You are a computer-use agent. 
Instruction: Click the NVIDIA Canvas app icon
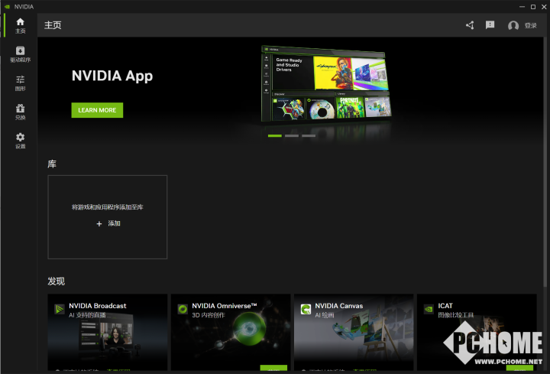306,309
